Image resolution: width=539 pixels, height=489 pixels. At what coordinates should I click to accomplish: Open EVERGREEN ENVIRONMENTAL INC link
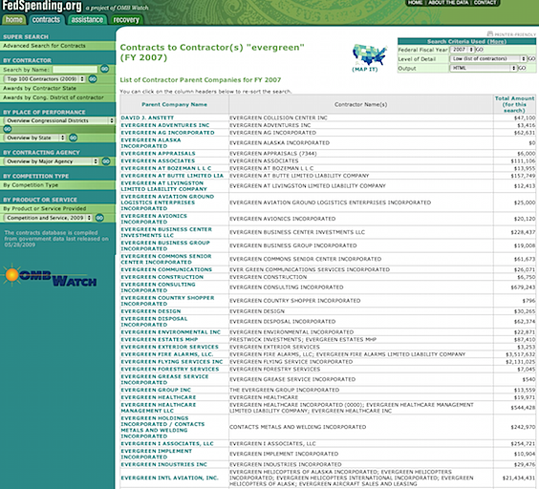(x=170, y=332)
